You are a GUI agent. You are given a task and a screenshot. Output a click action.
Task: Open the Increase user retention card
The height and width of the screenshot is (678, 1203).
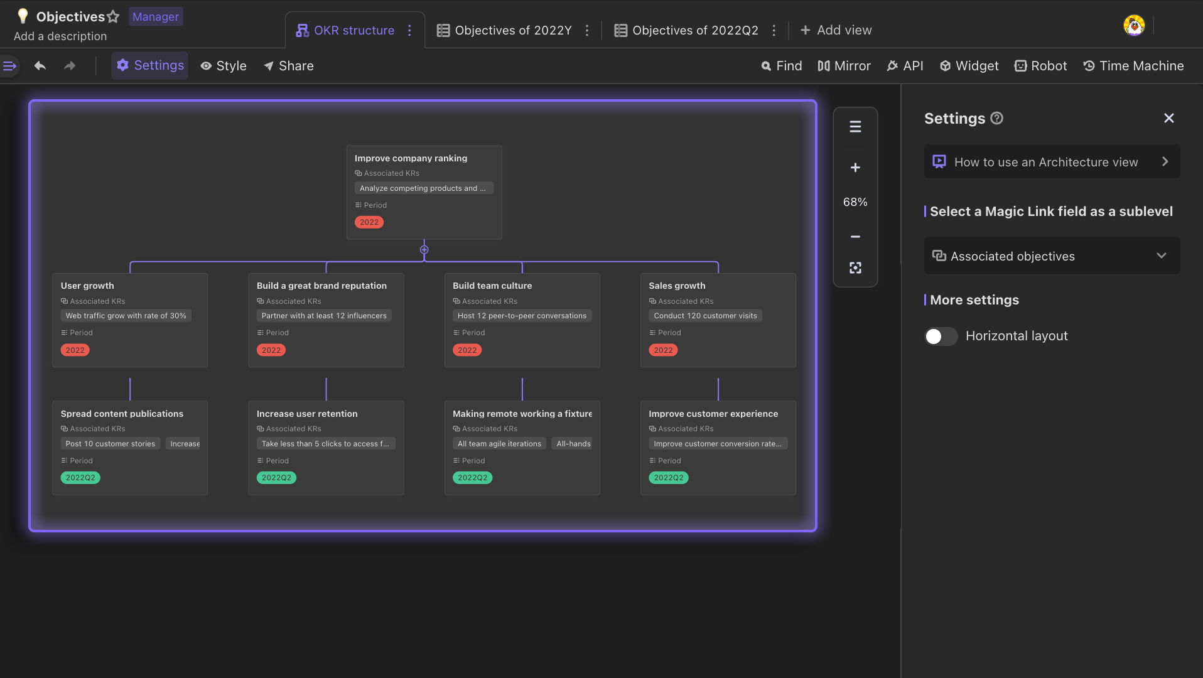click(326, 448)
